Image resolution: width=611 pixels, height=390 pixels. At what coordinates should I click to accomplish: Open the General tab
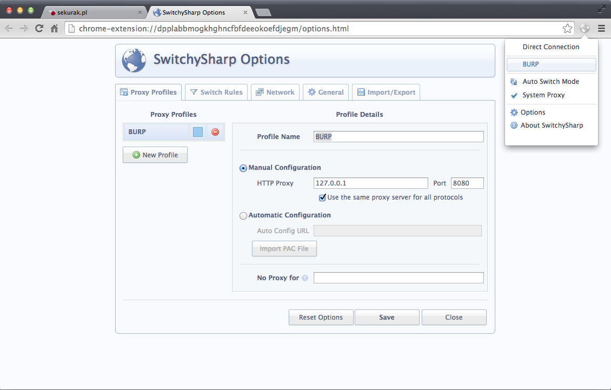coord(326,92)
